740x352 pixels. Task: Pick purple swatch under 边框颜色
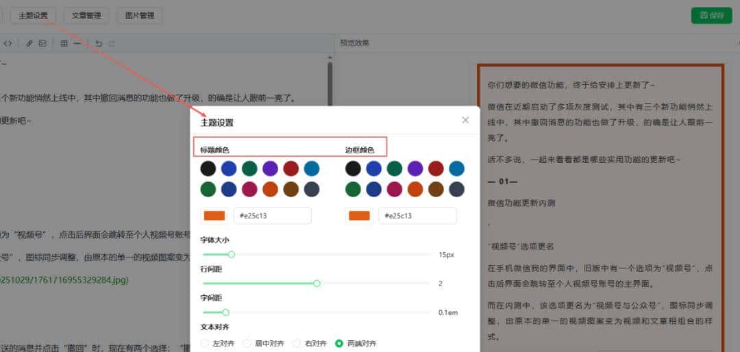(415, 168)
